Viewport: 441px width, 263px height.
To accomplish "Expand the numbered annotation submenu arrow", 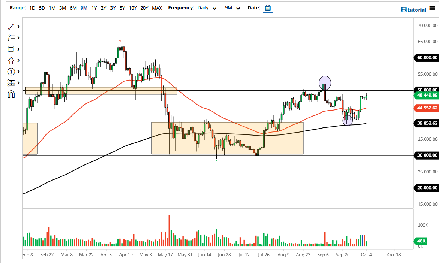I will coord(19,72).
